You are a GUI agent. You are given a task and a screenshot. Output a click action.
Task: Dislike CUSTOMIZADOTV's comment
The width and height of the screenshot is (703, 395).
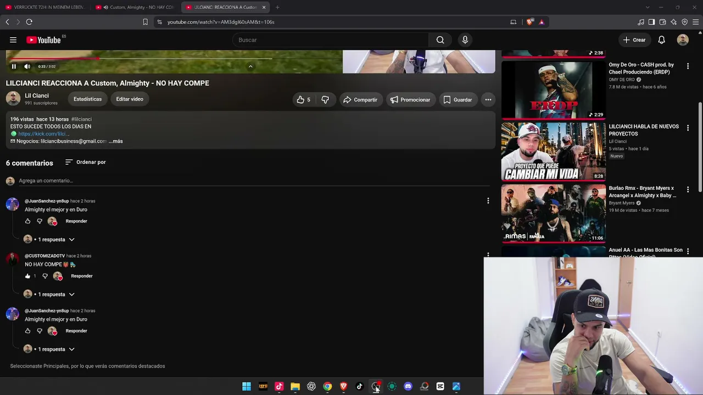45,276
